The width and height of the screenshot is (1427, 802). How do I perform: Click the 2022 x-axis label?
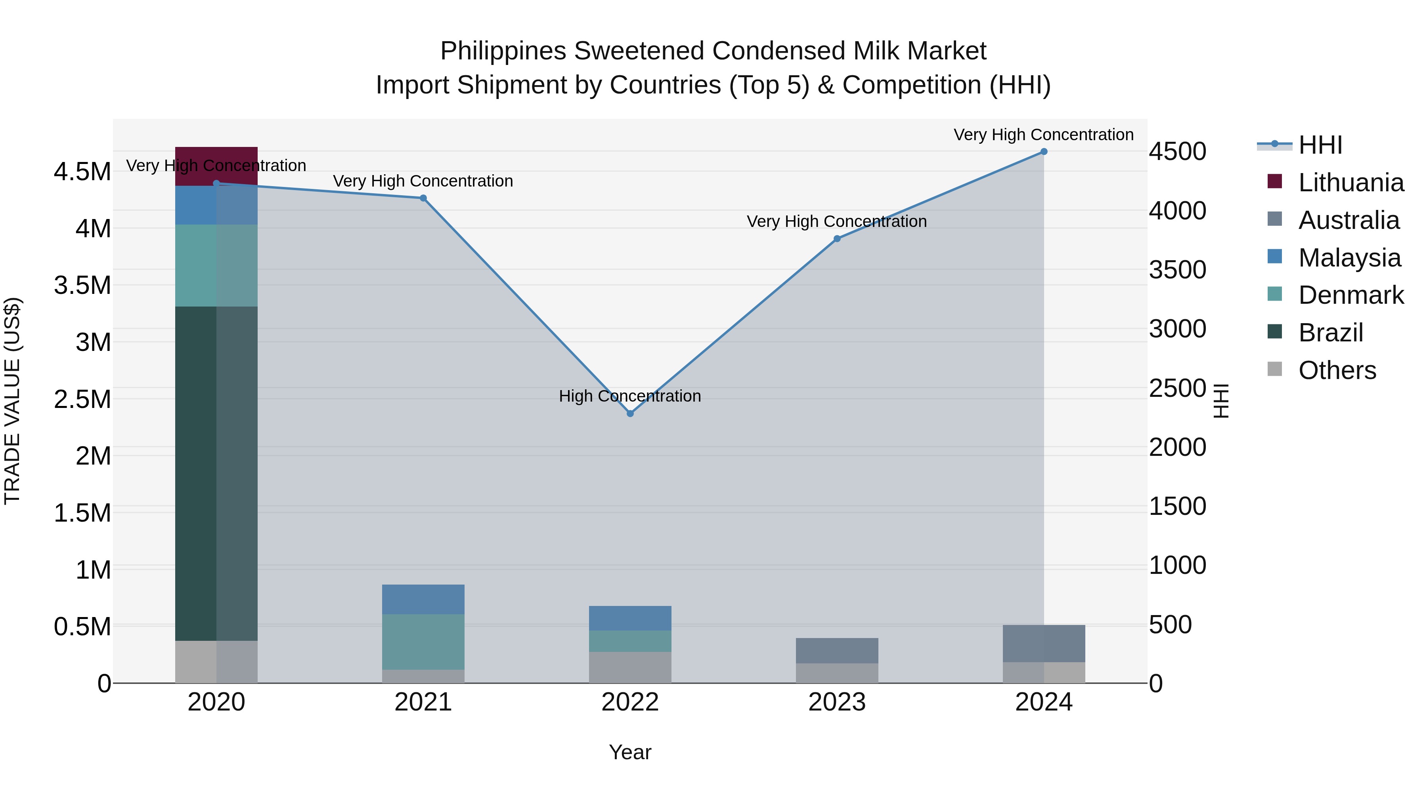[x=630, y=702]
